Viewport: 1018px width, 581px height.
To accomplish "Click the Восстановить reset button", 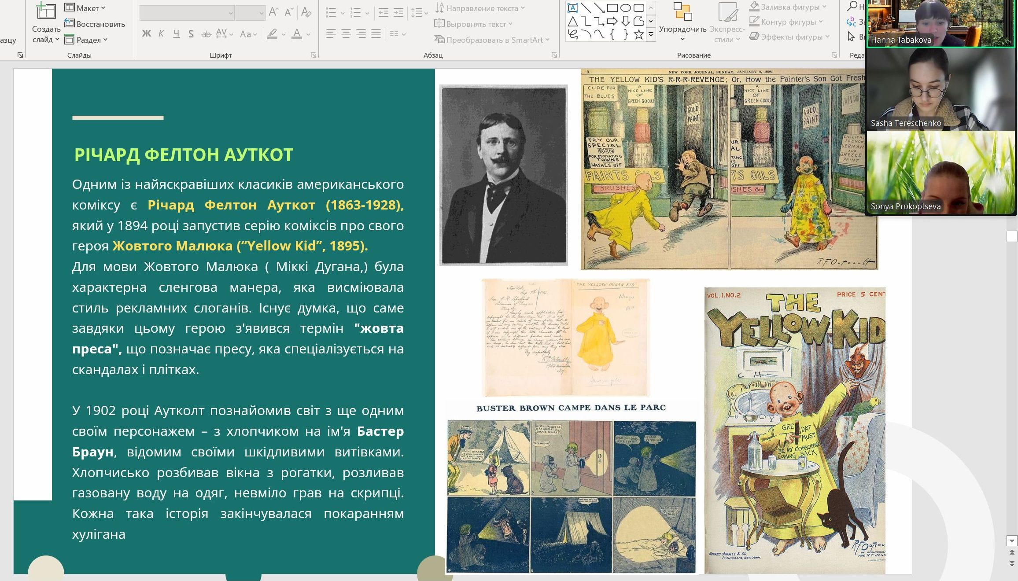I will pyautogui.click(x=95, y=24).
